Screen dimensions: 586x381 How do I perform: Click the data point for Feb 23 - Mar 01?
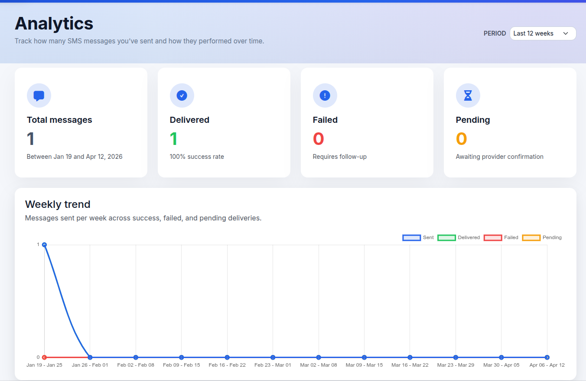(x=273, y=358)
